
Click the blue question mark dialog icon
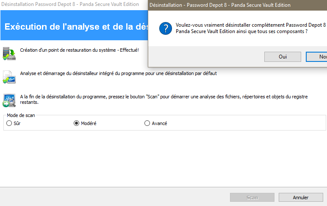(166, 28)
